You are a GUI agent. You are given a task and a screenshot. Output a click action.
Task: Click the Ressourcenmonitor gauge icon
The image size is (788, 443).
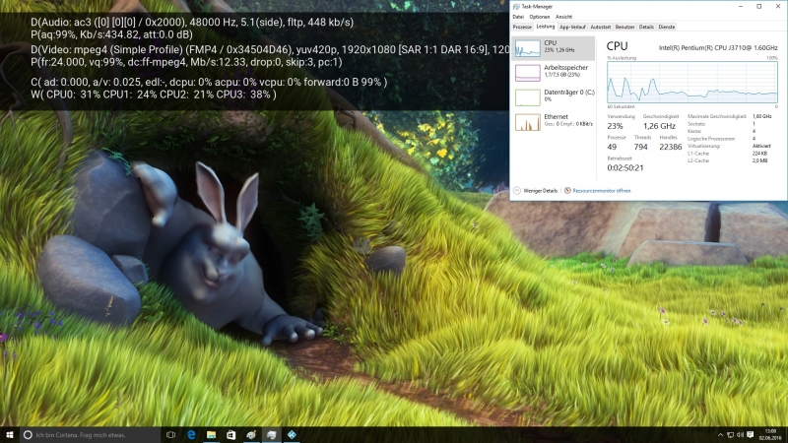(567, 191)
